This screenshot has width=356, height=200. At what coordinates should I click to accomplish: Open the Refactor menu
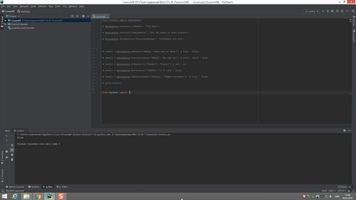click(x=42, y=6)
